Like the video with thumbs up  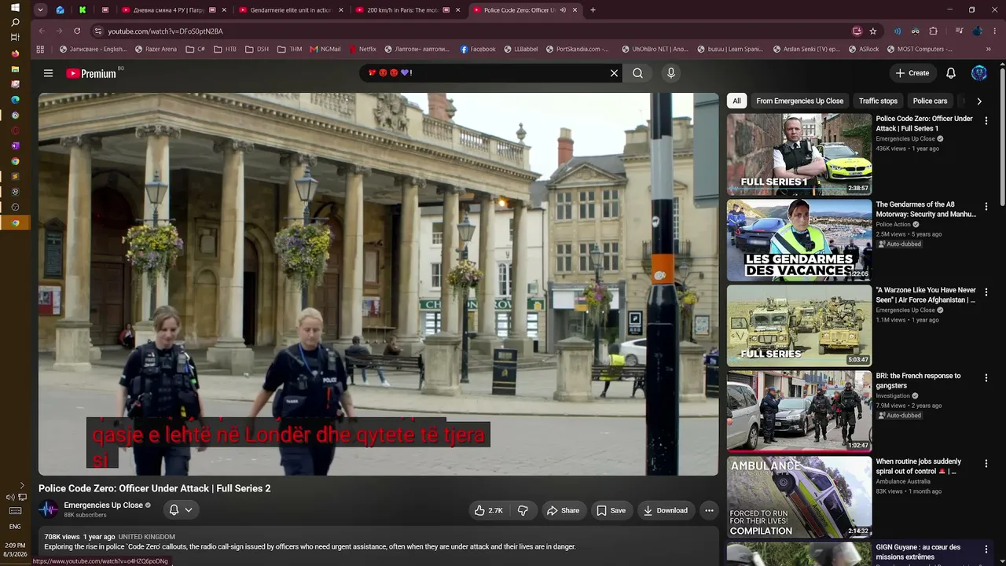pyautogui.click(x=488, y=510)
